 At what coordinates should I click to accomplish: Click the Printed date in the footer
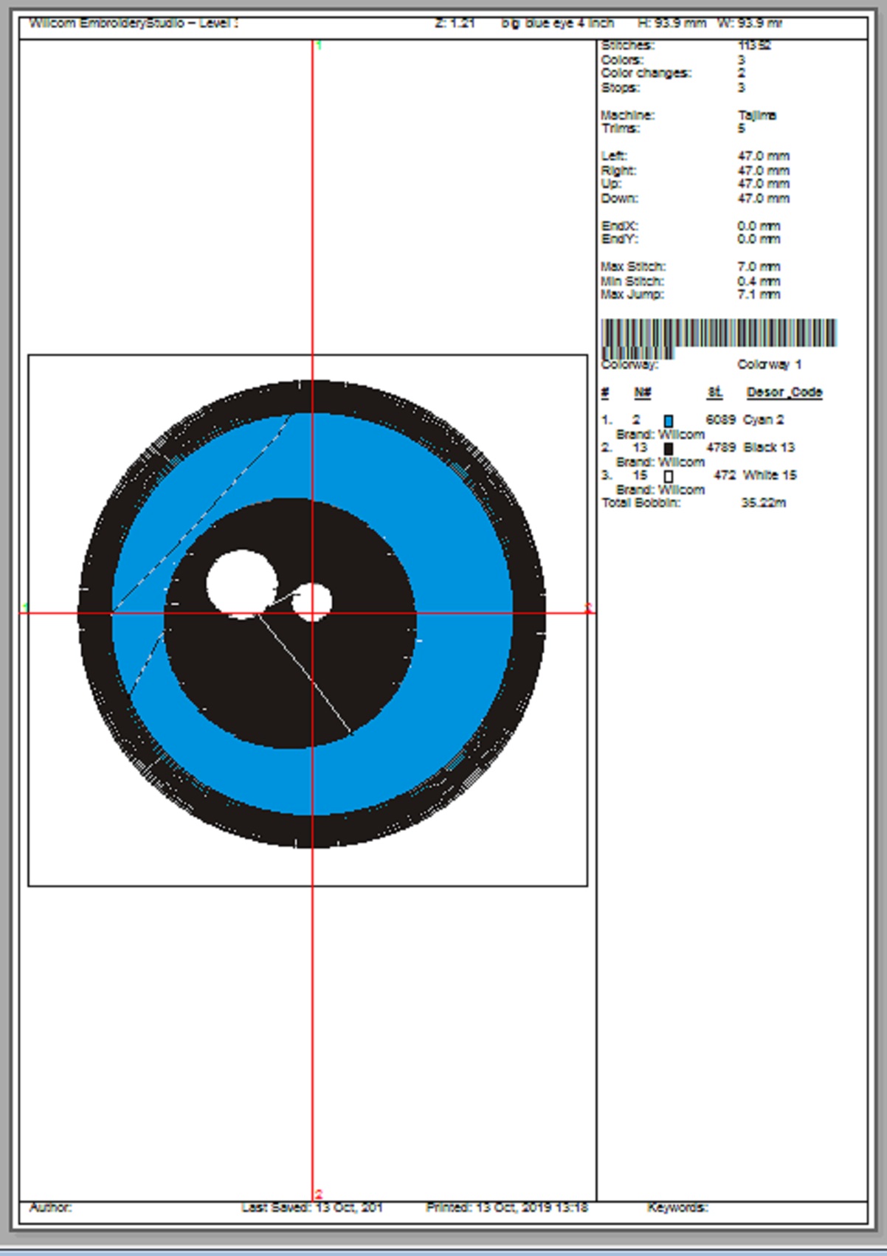506,1208
